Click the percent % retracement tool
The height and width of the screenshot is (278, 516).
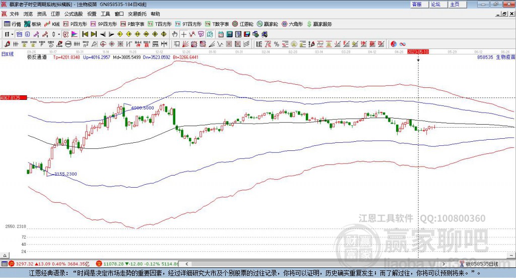point(277,44)
